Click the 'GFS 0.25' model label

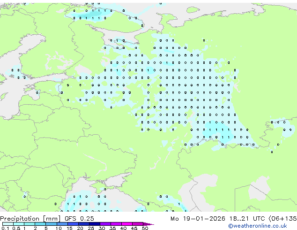pyautogui.click(x=79, y=219)
